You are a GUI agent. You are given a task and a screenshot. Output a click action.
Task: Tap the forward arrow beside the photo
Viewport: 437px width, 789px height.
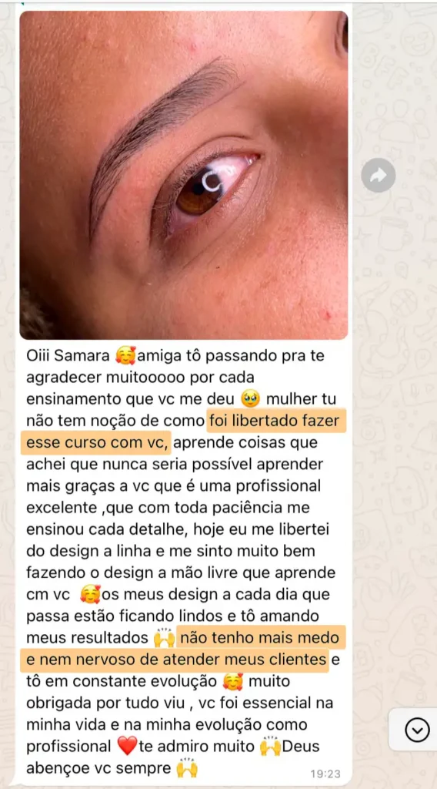[379, 175]
